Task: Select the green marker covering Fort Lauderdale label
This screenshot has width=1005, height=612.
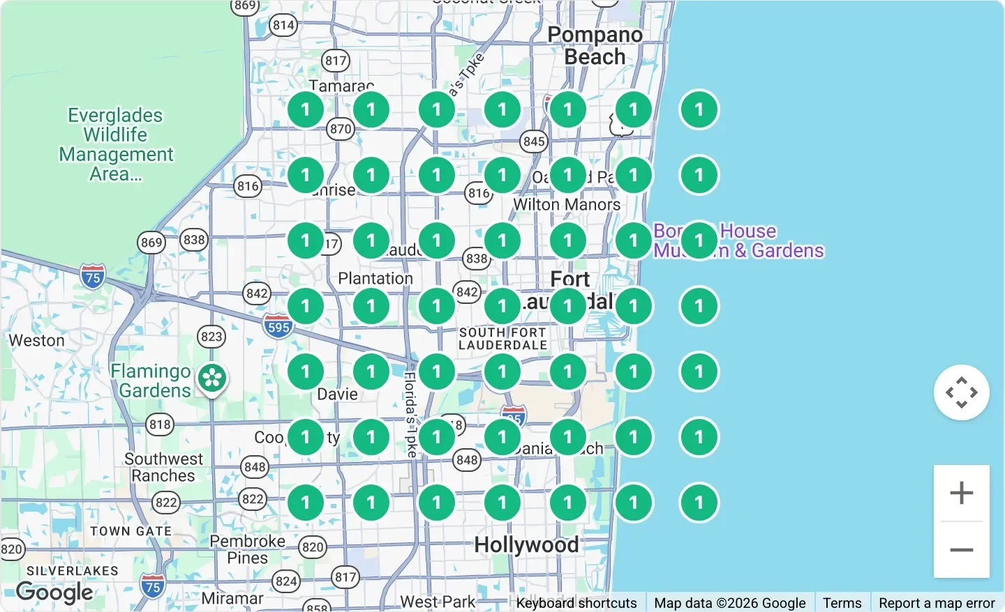Action: [x=567, y=306]
